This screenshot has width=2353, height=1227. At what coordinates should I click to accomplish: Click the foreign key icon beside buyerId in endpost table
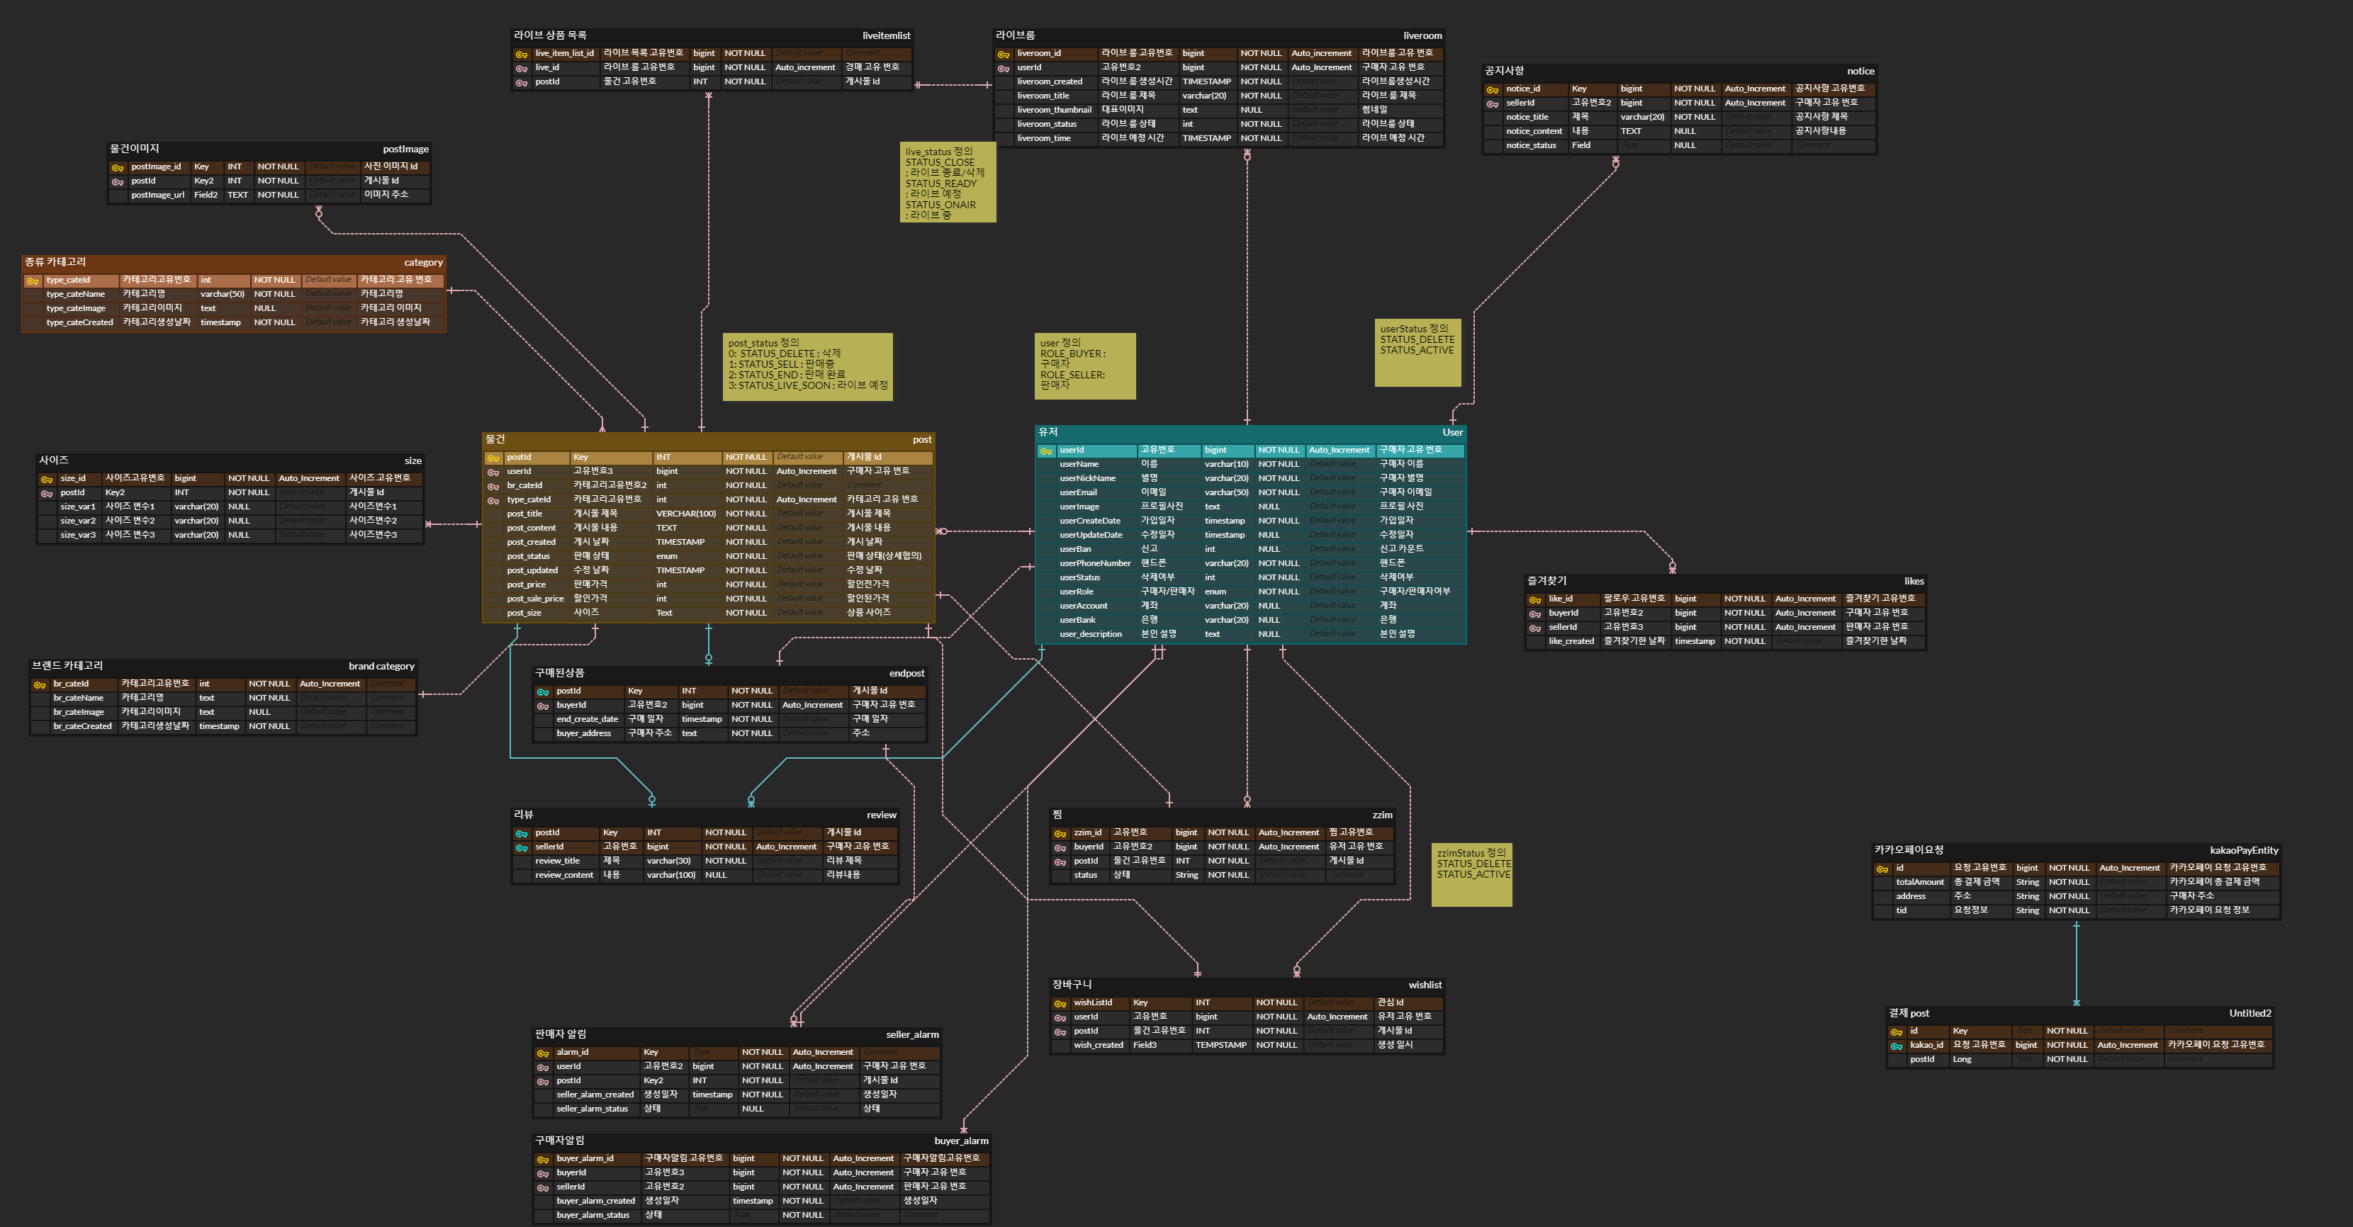click(541, 706)
